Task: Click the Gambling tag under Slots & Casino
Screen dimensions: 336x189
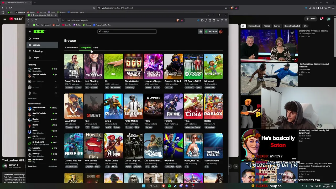Action: point(130,87)
